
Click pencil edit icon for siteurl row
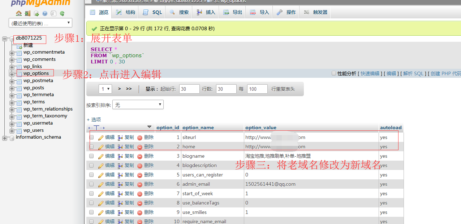[101, 138]
